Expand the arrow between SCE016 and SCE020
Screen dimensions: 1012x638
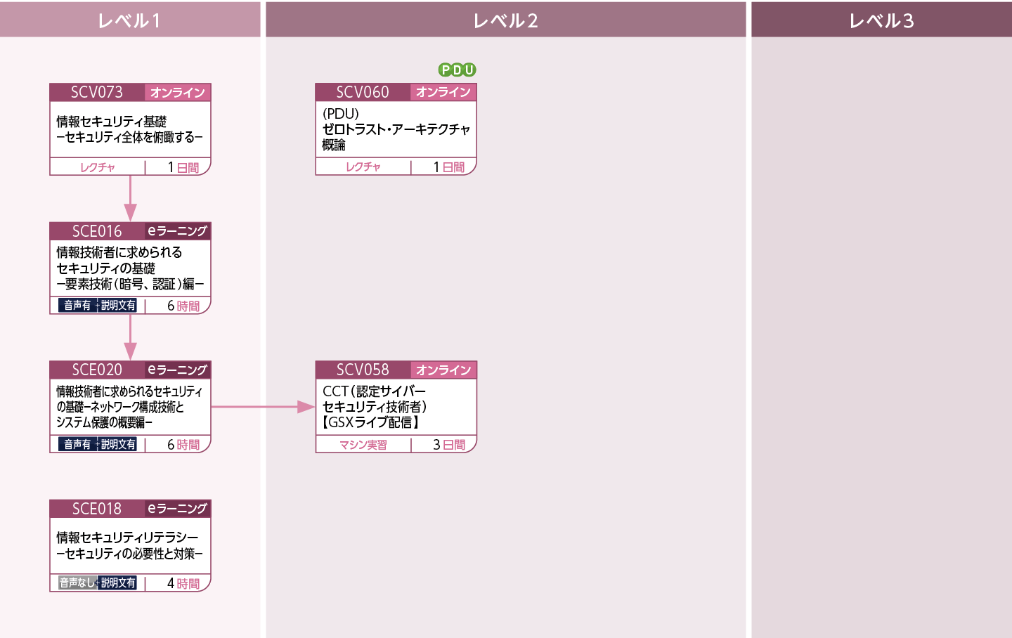click(129, 336)
